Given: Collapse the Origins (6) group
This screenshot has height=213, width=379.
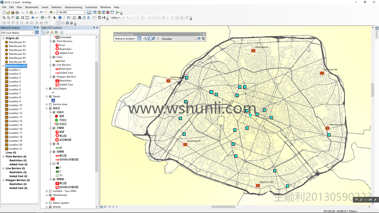Looking at the screenshot, I should point(4,38).
